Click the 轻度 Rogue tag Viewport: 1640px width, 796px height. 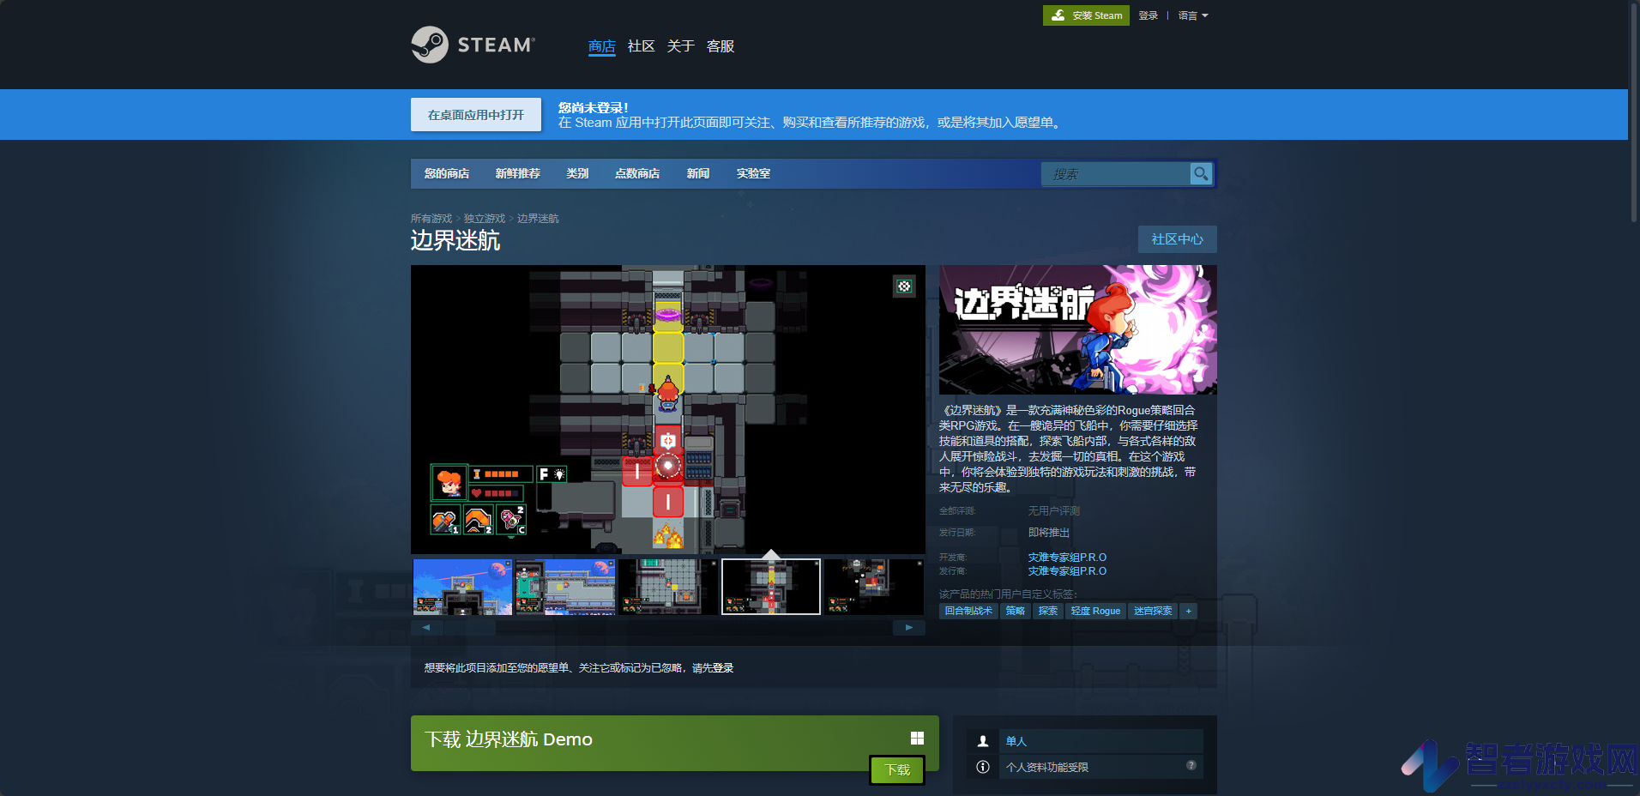pos(1095,611)
